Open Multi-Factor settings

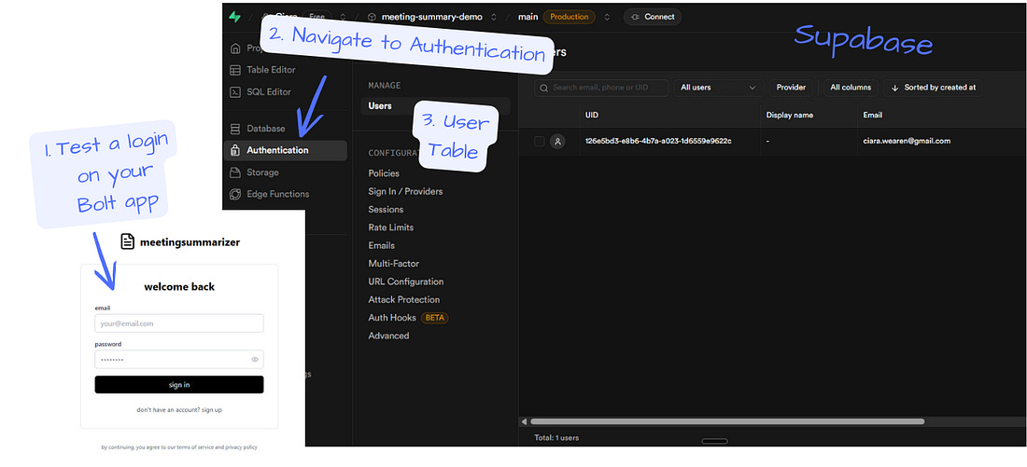[x=394, y=264]
